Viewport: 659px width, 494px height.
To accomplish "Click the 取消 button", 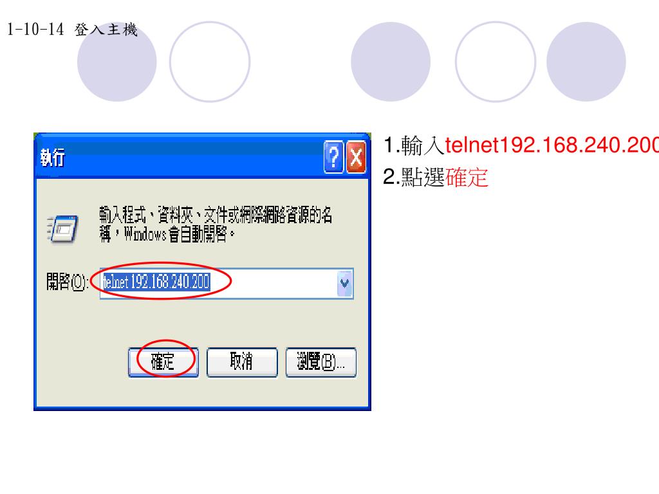I will point(242,362).
